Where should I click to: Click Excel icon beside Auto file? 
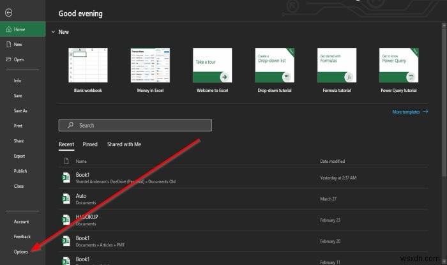pos(66,199)
